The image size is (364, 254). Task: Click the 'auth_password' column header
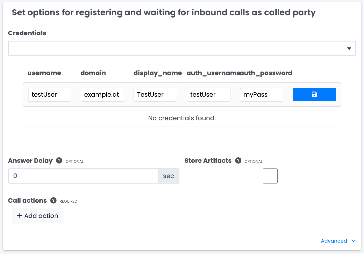(266, 73)
